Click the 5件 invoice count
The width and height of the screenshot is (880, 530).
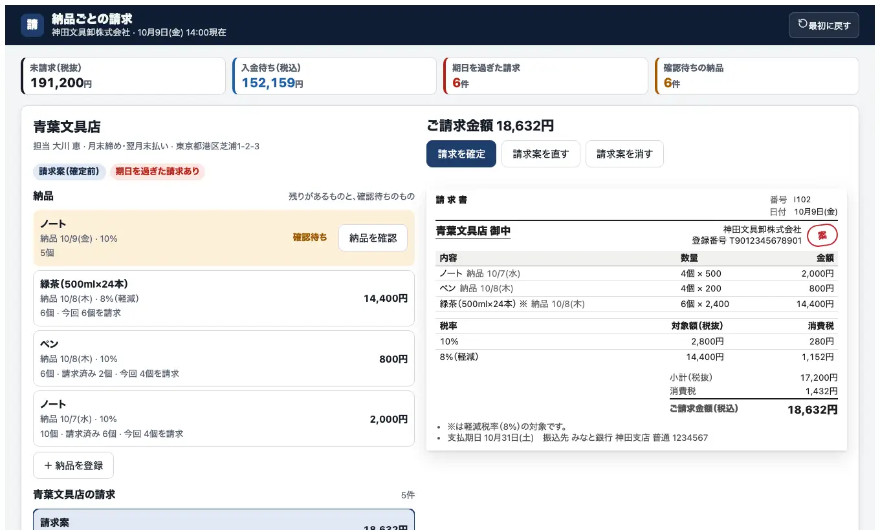(x=408, y=495)
